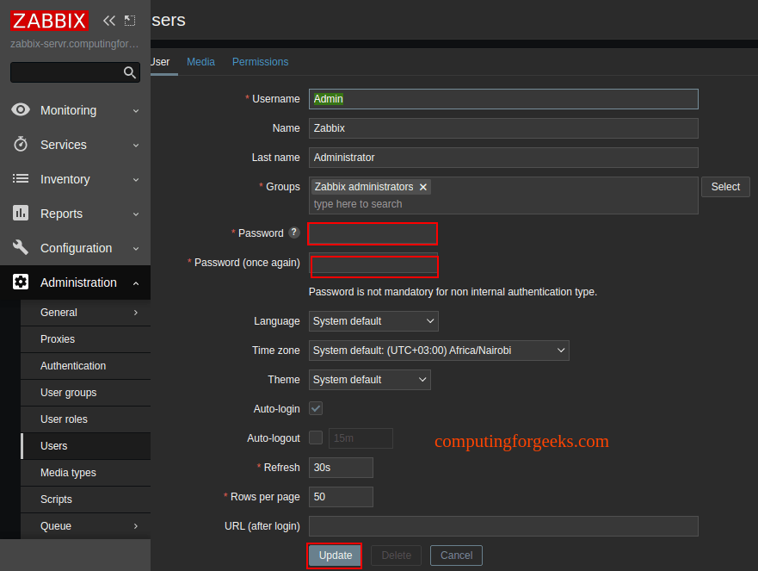Viewport: 758px width, 571px height.
Task: Click the Services stopwatch icon
Action: [x=21, y=144]
